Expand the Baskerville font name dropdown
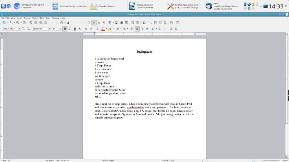 click(x=49, y=29)
